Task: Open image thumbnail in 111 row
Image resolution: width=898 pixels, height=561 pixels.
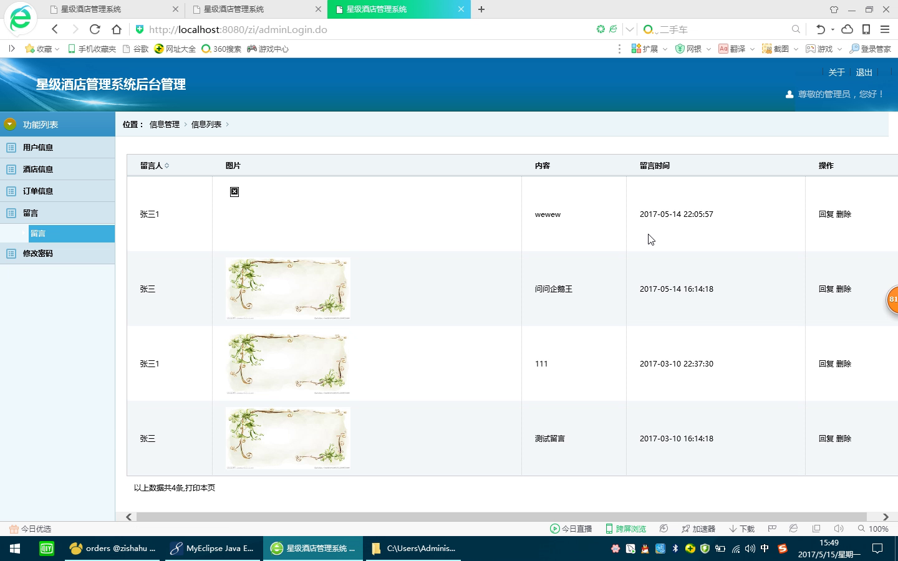Action: [287, 363]
